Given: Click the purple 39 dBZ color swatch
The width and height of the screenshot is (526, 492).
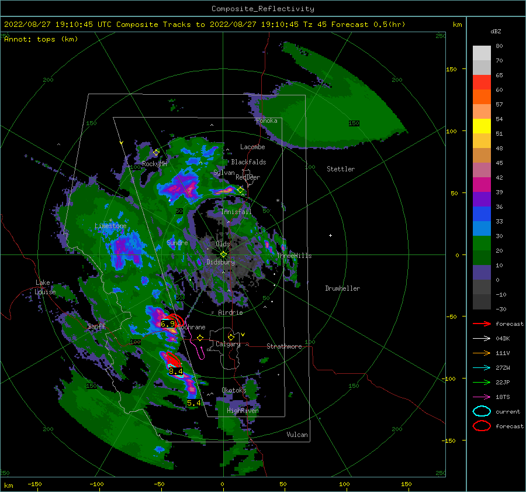Looking at the screenshot, I should tap(482, 199).
